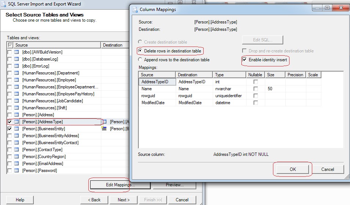Click table icon beside [Person].[BusinessEntityContact]
Viewport: 350px width, 205px height.
click(17, 143)
